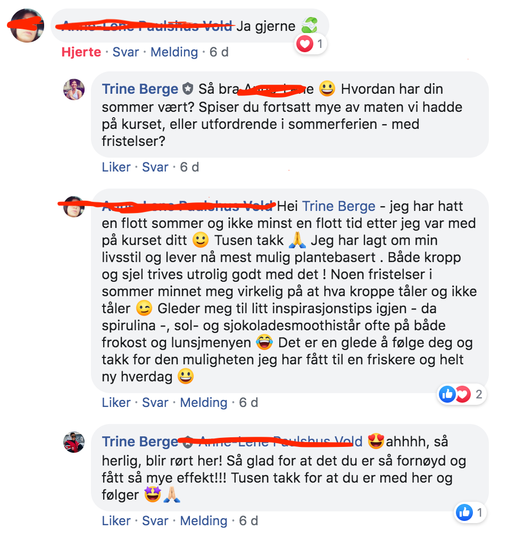
Task: Click Melding under the 'Ja gjerne' comment
Action: coord(174,52)
